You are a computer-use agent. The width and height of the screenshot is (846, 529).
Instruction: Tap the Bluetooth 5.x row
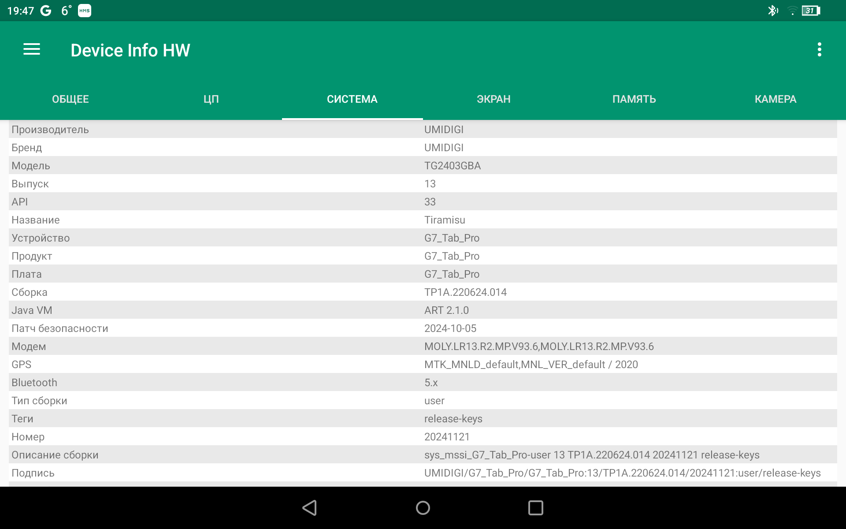pyautogui.click(x=423, y=383)
